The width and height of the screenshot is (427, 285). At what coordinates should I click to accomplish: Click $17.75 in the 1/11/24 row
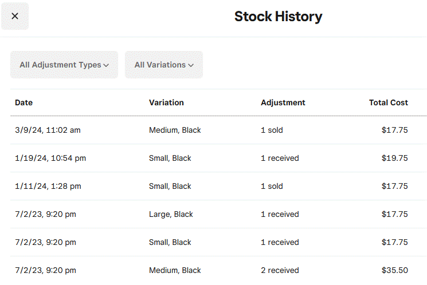(394, 186)
